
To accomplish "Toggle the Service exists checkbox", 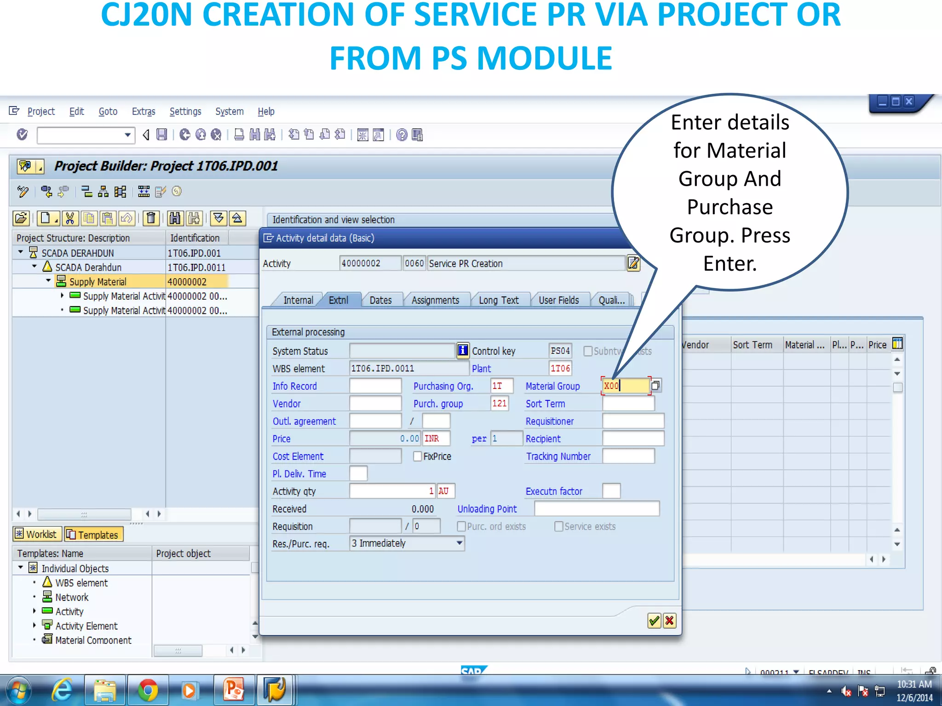I will (x=558, y=526).
